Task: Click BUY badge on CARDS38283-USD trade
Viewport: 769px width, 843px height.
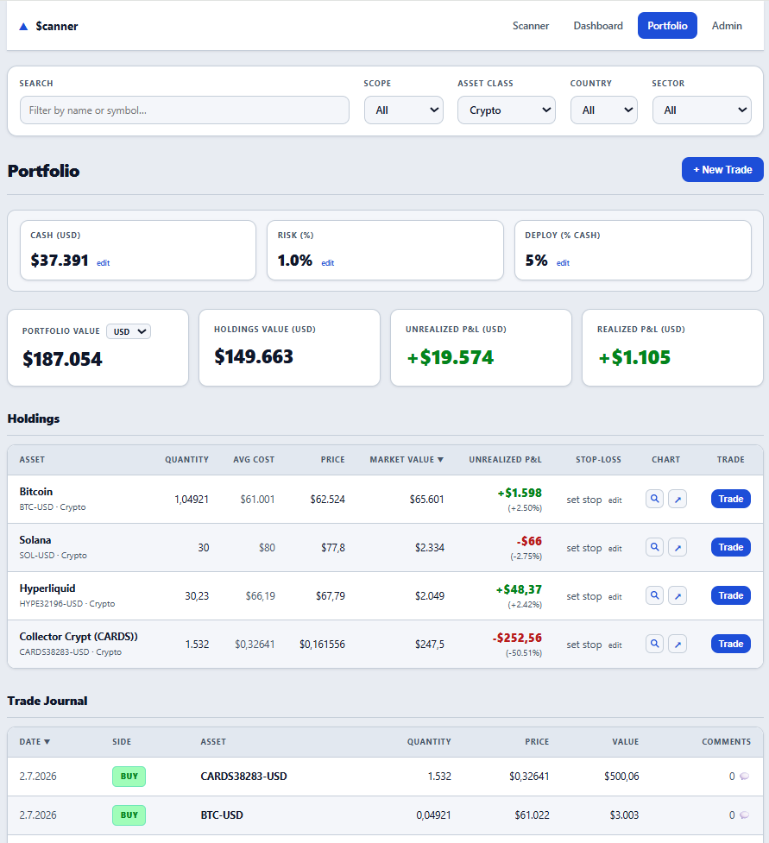Action: (129, 777)
